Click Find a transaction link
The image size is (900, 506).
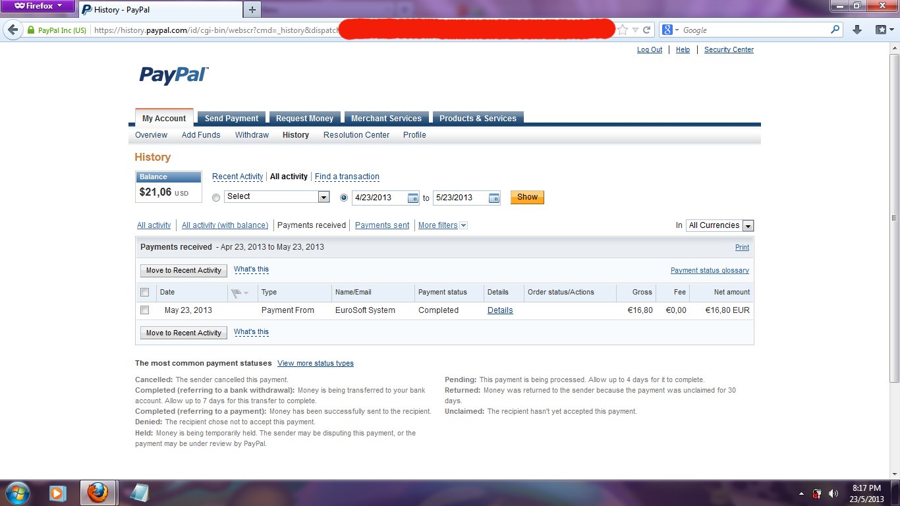click(x=347, y=177)
